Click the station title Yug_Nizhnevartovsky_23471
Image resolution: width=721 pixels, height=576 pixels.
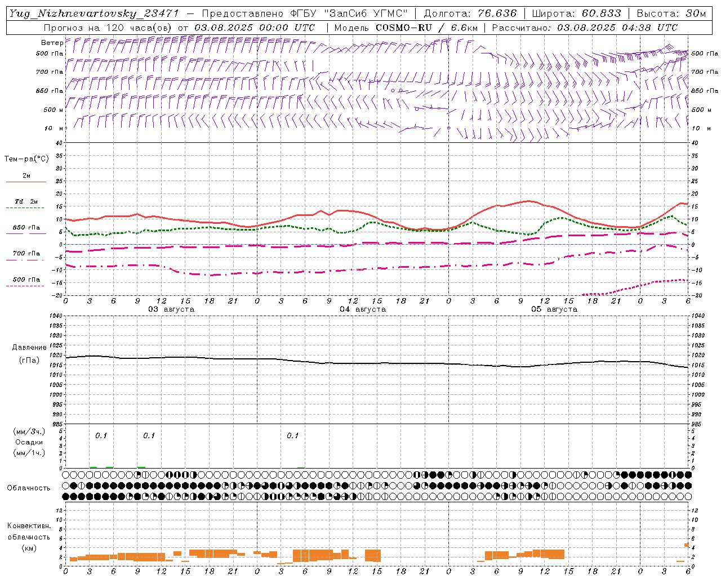coord(95,14)
